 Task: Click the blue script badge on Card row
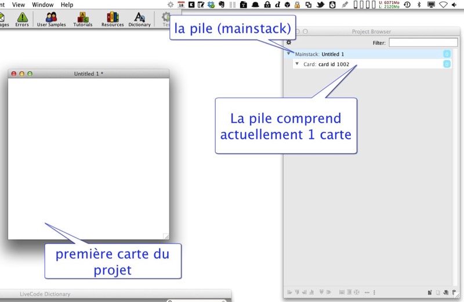coord(447,64)
